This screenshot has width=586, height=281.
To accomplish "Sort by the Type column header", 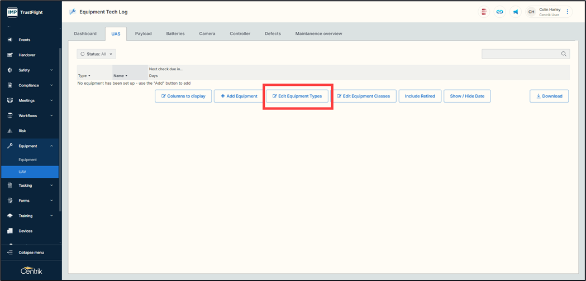I will (x=84, y=76).
